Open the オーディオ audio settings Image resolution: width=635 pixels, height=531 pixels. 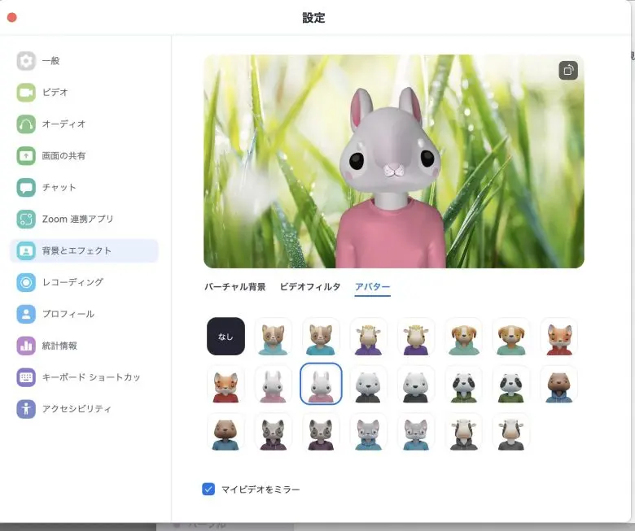pos(84,124)
